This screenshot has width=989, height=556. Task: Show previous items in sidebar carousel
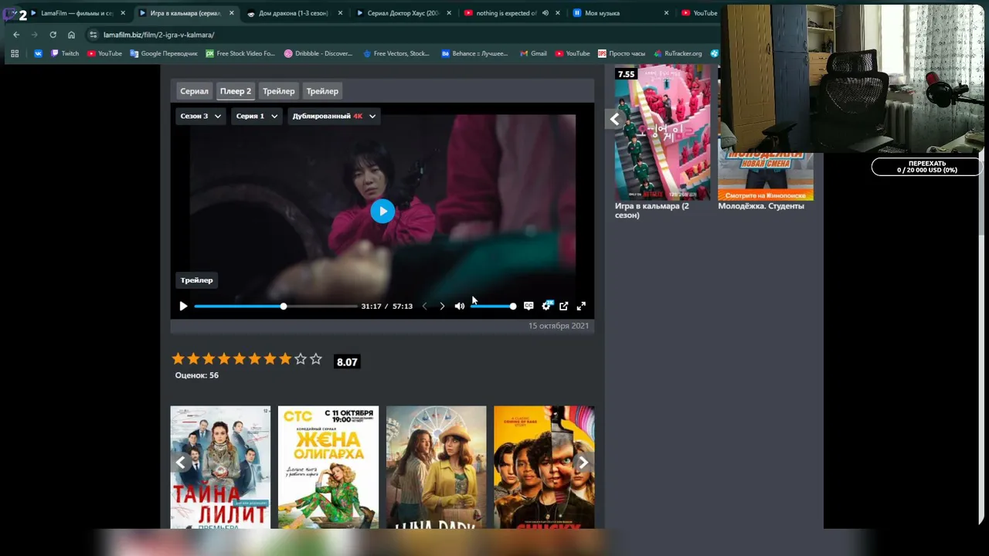614,120
